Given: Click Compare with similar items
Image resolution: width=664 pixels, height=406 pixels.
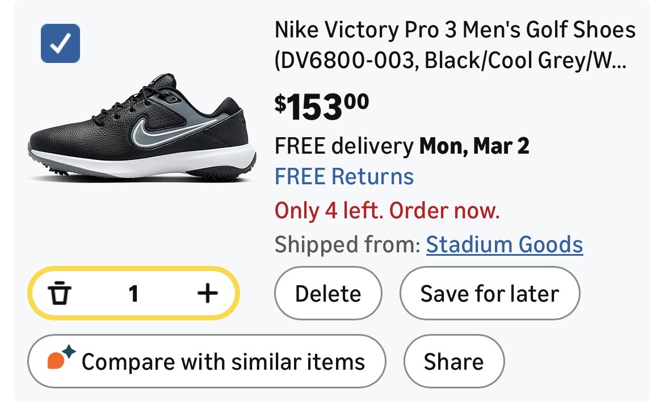Looking at the screenshot, I should pyautogui.click(x=222, y=361).
